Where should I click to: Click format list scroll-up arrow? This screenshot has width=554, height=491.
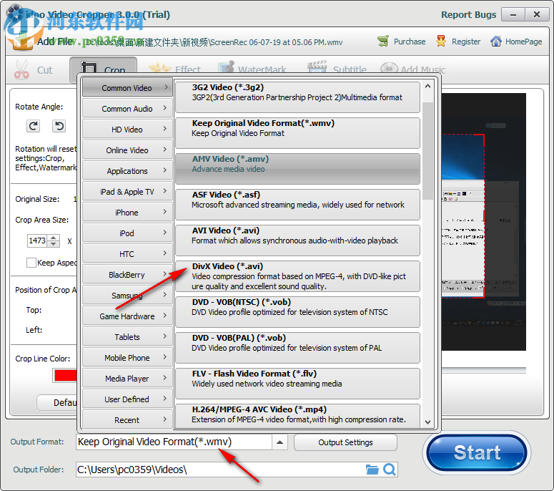tap(427, 87)
